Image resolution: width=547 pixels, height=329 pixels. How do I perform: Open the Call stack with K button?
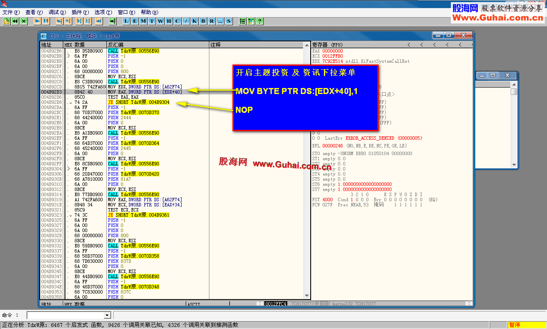(x=195, y=21)
